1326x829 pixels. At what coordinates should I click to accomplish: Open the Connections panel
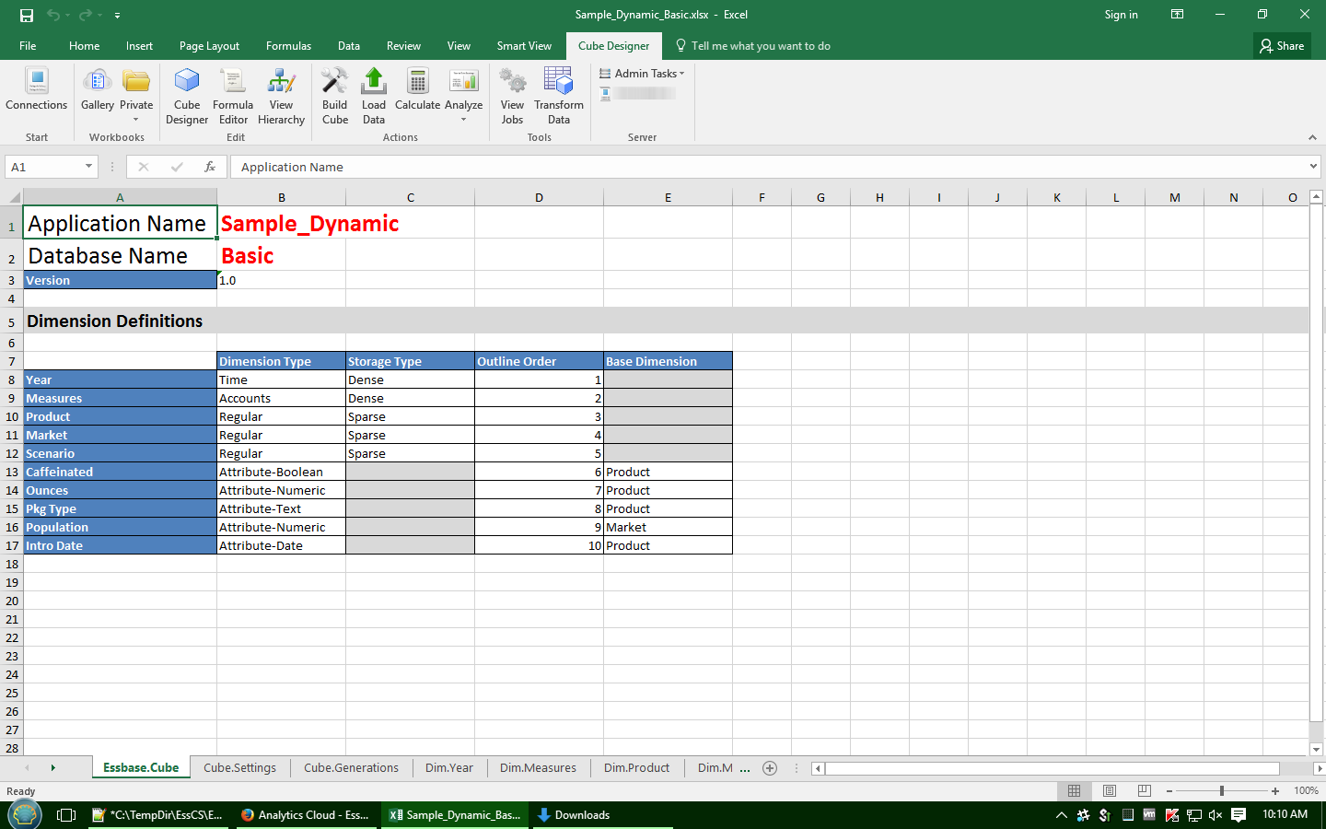click(x=37, y=90)
